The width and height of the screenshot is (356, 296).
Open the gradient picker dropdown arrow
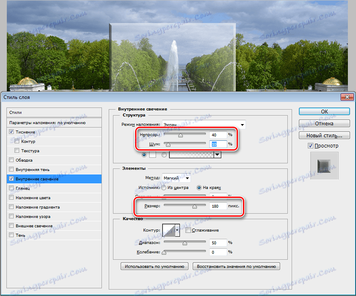217,155
